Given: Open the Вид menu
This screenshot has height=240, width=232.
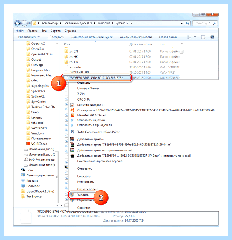Looking at the screenshot, I should point(44,31).
